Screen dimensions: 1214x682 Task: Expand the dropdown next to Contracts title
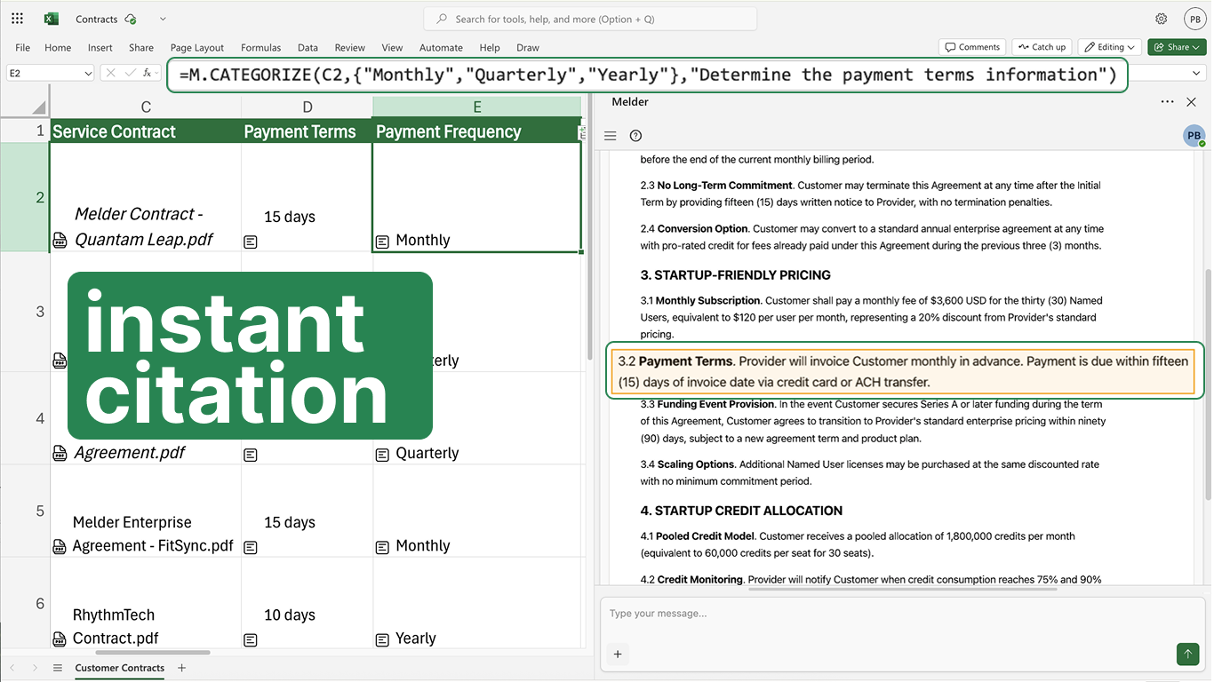coord(162,19)
